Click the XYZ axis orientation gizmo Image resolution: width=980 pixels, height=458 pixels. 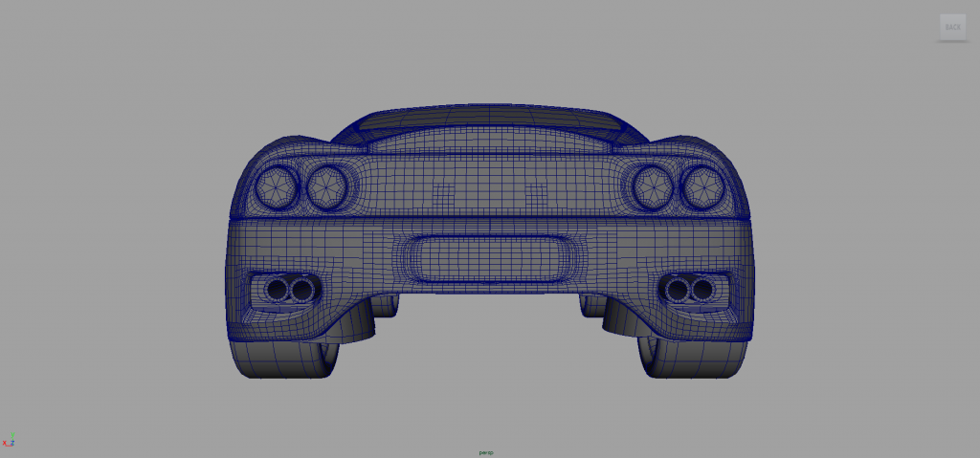click(10, 442)
